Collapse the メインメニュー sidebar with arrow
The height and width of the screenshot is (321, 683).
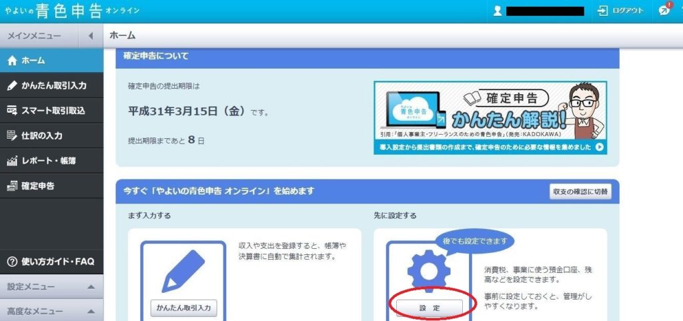coord(91,36)
